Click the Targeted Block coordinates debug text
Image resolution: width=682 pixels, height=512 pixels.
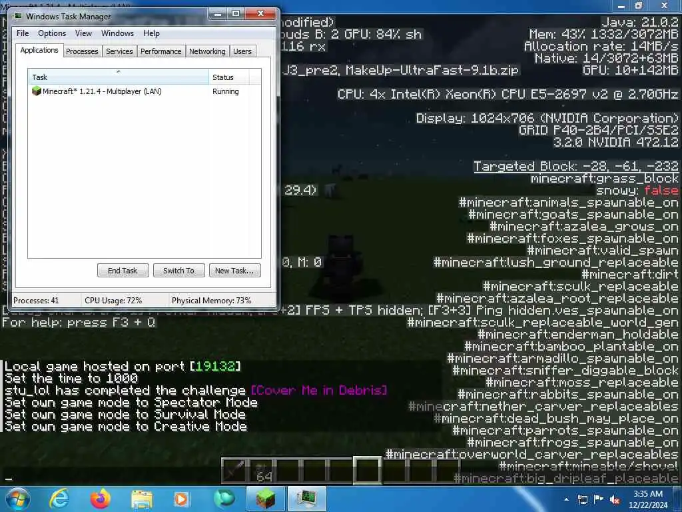tap(576, 166)
